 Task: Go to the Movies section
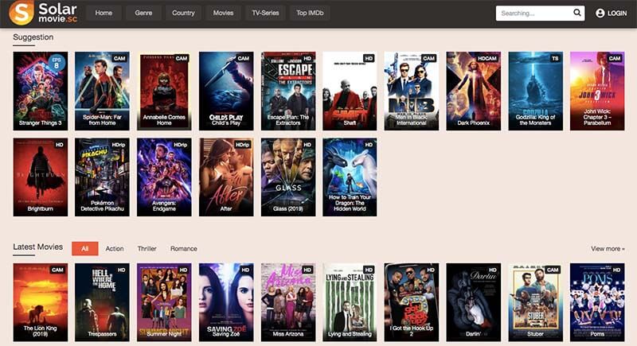224,13
